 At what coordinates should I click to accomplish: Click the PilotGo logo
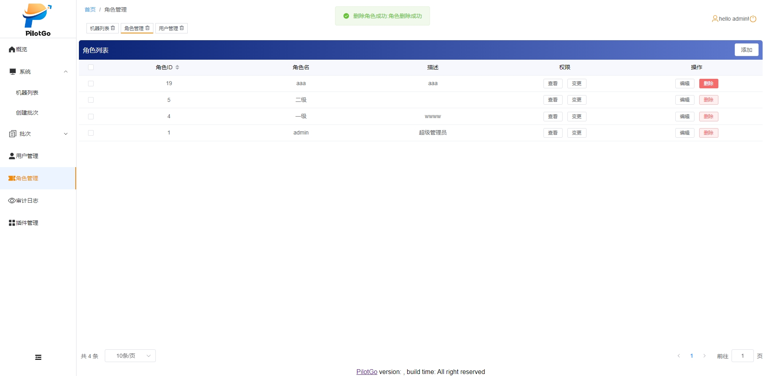click(37, 20)
